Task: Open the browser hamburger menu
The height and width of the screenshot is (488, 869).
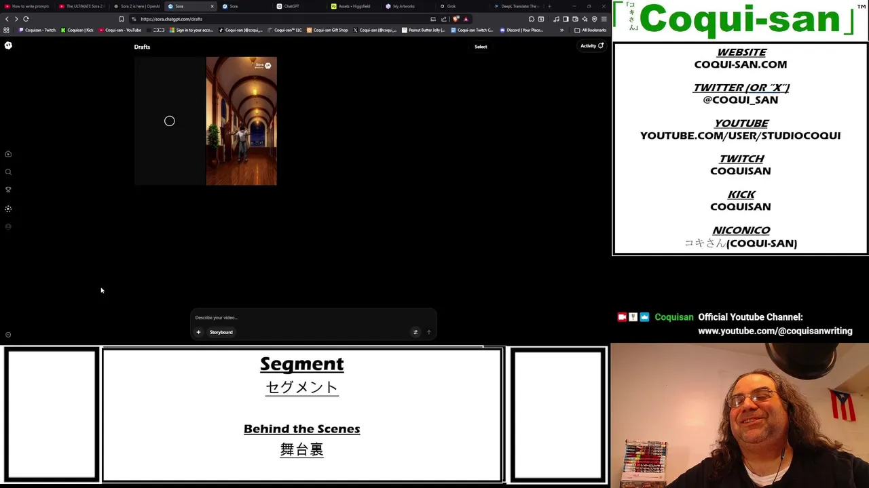Action: click(x=604, y=19)
